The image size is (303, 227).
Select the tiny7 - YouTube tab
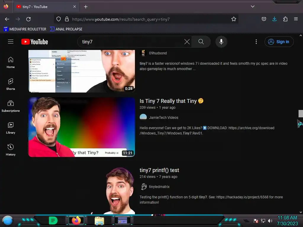pos(46,7)
